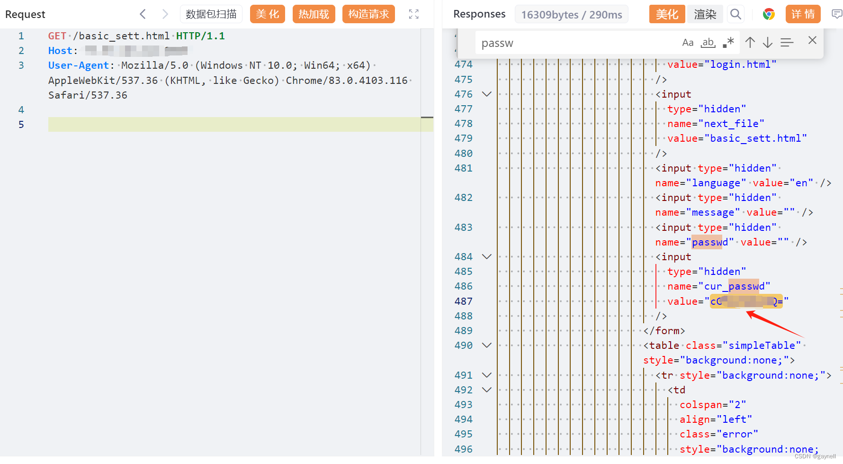Viewport: 843px width, 464px height.
Task: Toggle match case (Aa) in search
Action: click(x=688, y=43)
